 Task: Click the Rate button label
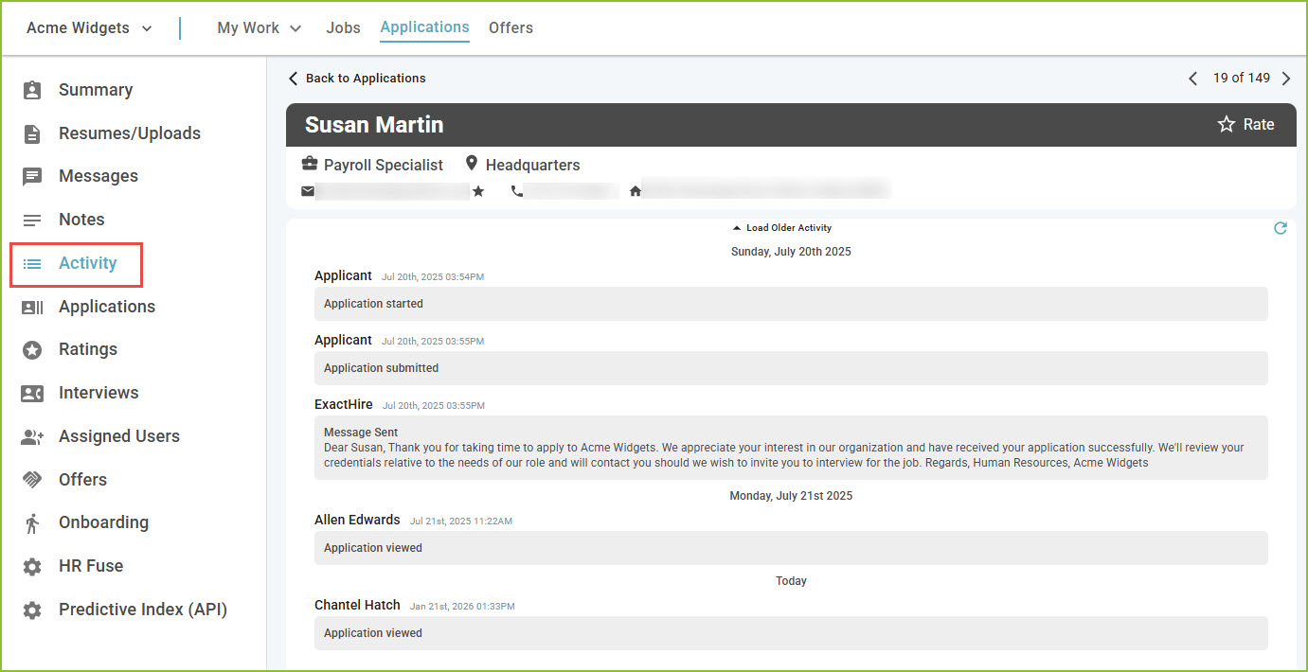tap(1259, 124)
